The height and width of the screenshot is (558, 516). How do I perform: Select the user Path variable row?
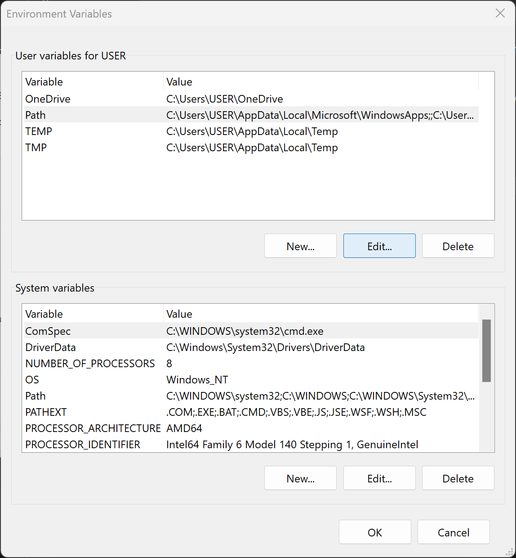click(250, 115)
